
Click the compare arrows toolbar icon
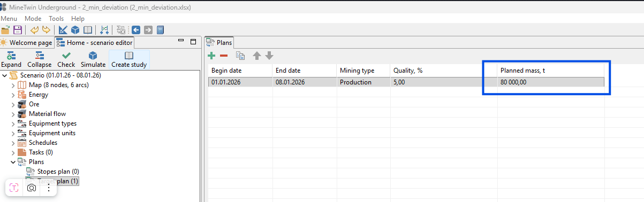[x=104, y=30]
